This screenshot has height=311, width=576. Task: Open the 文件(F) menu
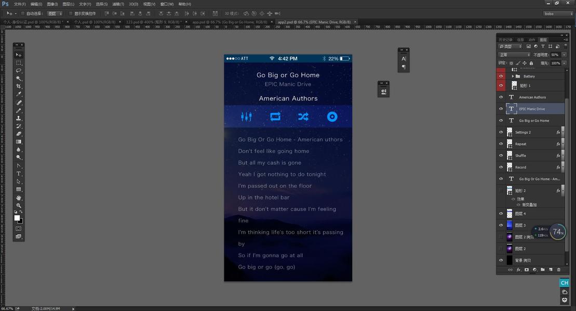[x=20, y=4]
